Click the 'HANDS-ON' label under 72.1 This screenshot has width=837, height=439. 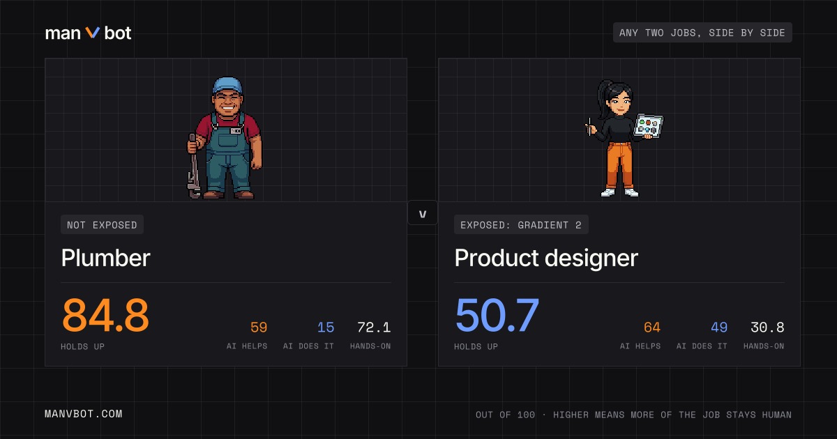tap(370, 346)
